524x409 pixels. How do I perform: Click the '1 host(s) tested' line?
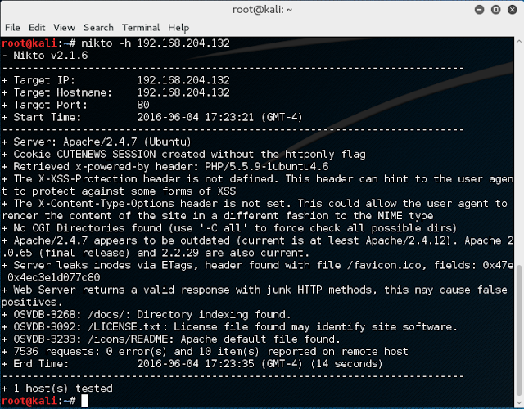pos(57,389)
